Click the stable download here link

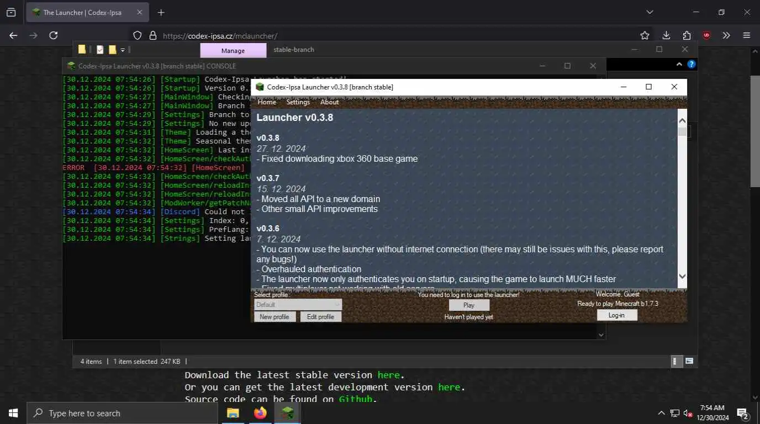[x=389, y=375]
